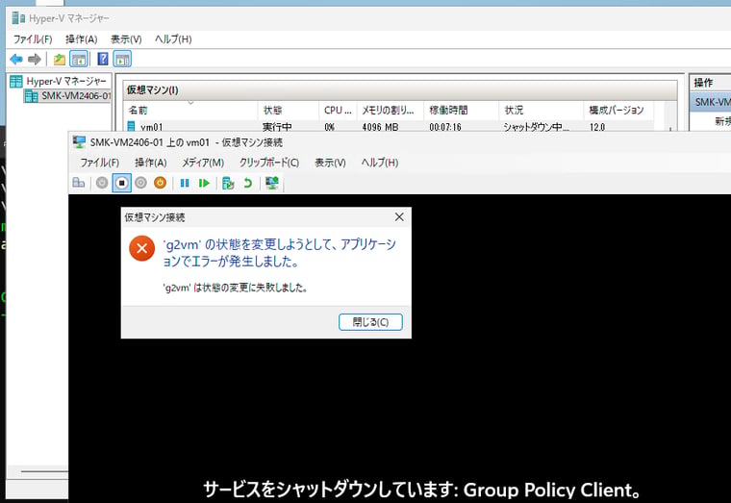Sort by 稼働時間 column header

click(x=462, y=110)
